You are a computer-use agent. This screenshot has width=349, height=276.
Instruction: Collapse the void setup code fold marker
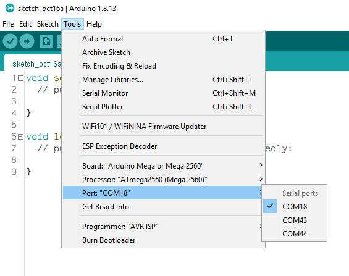coord(20,78)
